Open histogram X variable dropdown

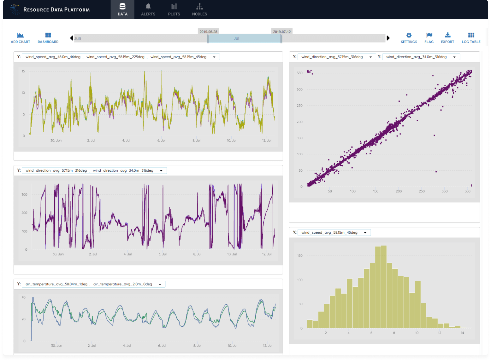(x=365, y=233)
